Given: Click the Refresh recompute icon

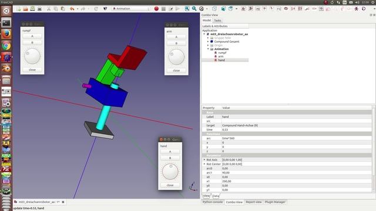Looking at the screenshot, I should pyautogui.click(x=96, y=9).
